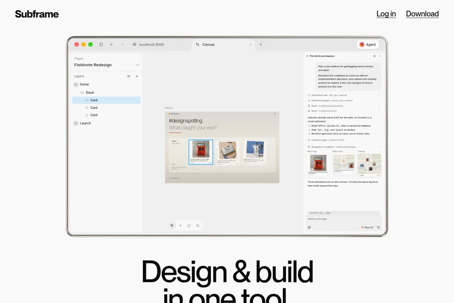Collapse the Designed 3 variations row chevron
The image size is (454, 303).
point(378,147)
